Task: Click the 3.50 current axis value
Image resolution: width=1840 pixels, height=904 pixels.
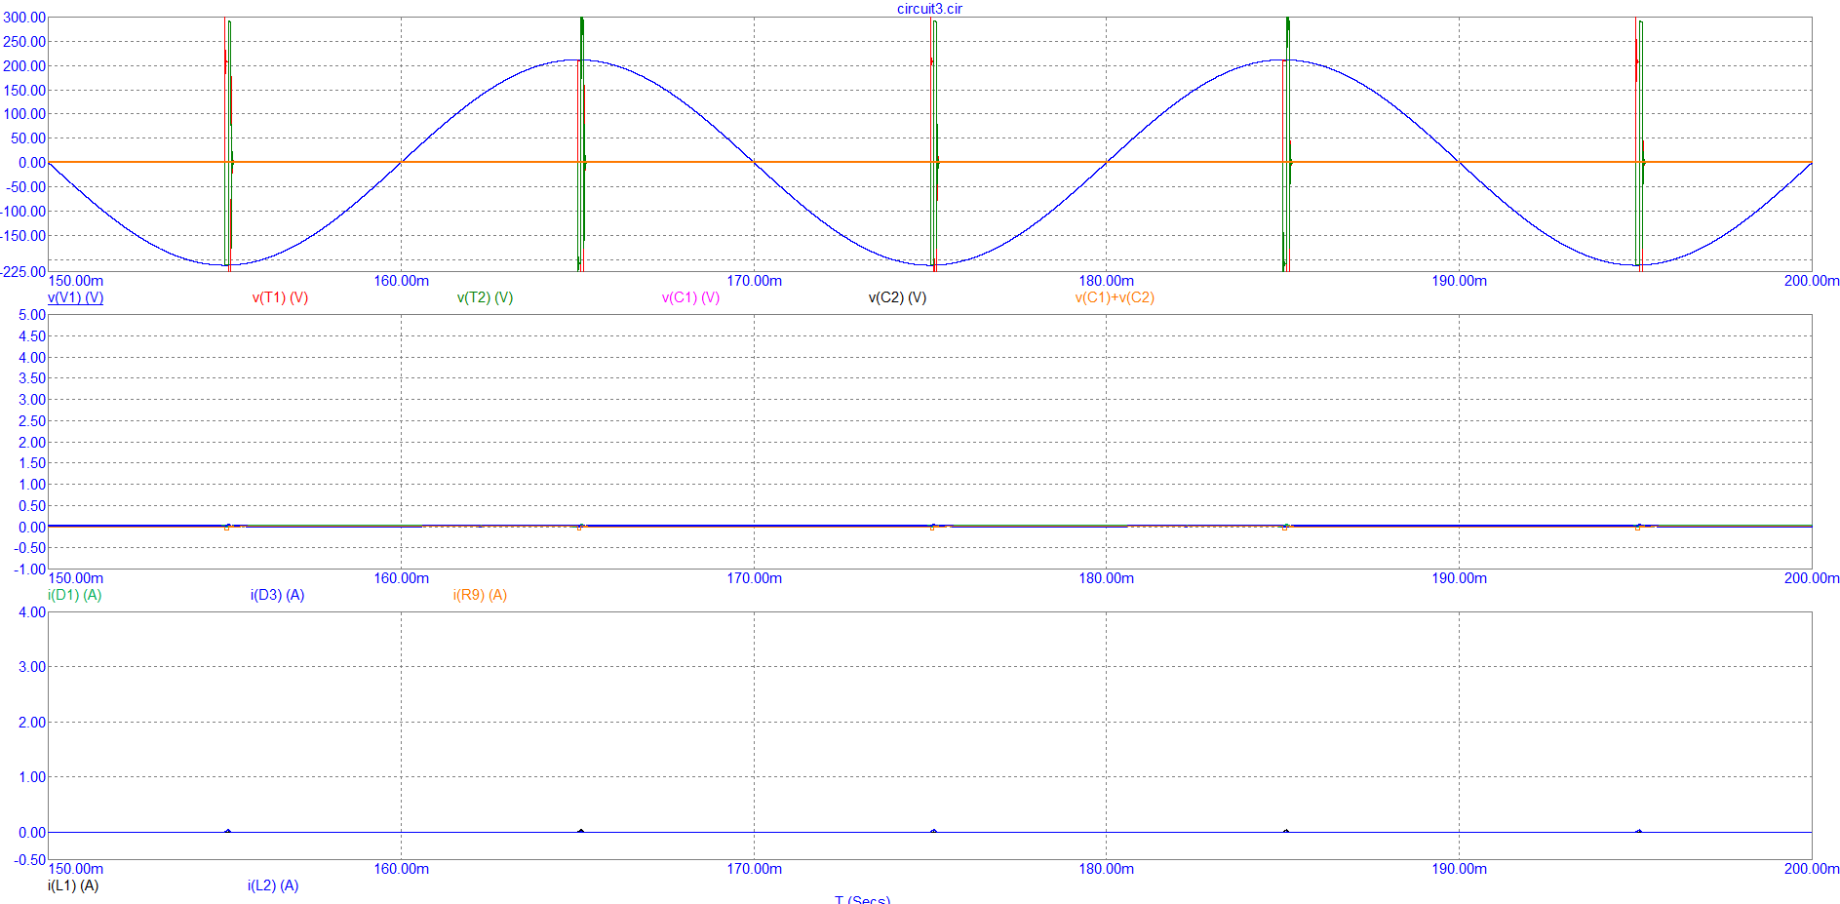Action: pyautogui.click(x=32, y=378)
